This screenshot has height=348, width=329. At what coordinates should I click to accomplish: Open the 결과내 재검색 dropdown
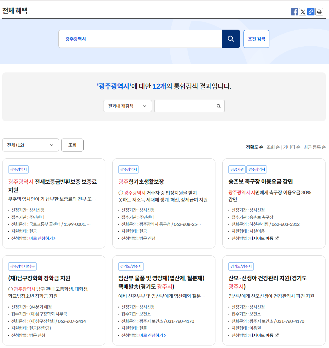127,106
